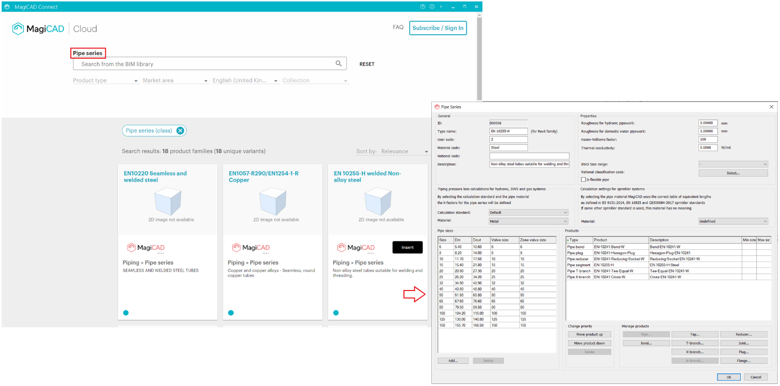The height and width of the screenshot is (386, 780).
Task: Open the FAQ link
Action: pyautogui.click(x=398, y=27)
